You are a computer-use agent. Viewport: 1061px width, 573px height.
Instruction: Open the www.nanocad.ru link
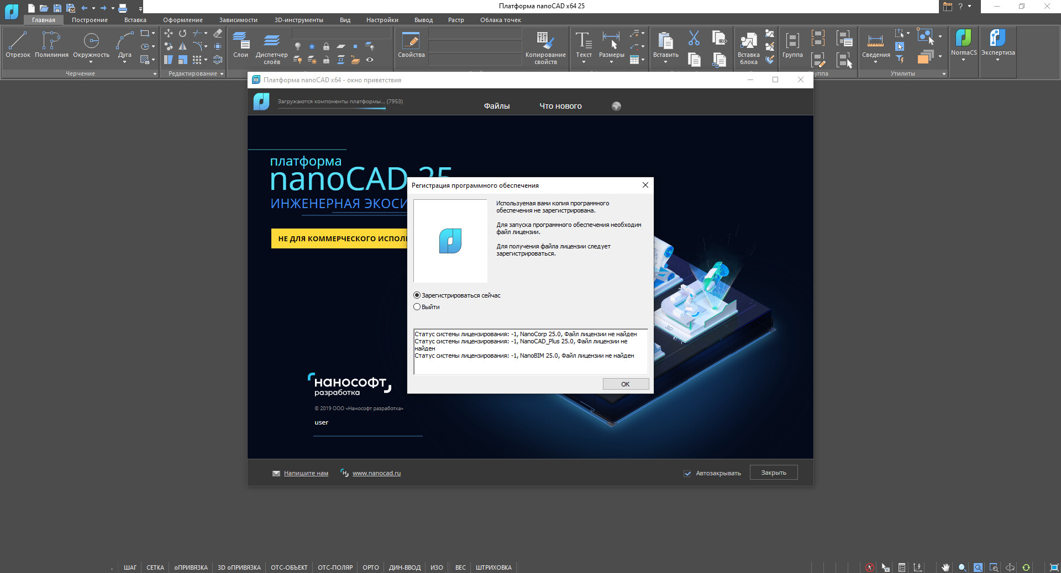[376, 473]
